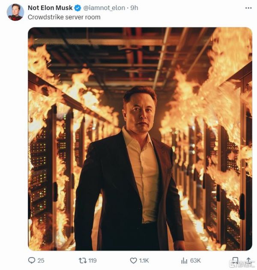Open tweet analytics via the bar chart icon
The width and height of the screenshot is (257, 270).
coord(184,260)
